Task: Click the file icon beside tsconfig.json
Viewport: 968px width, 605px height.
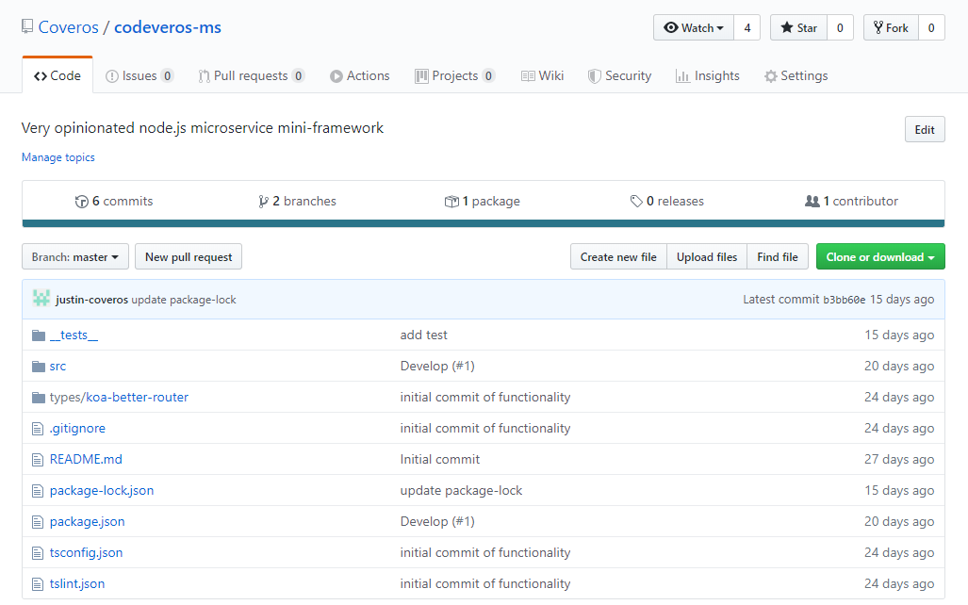Action: (38, 552)
